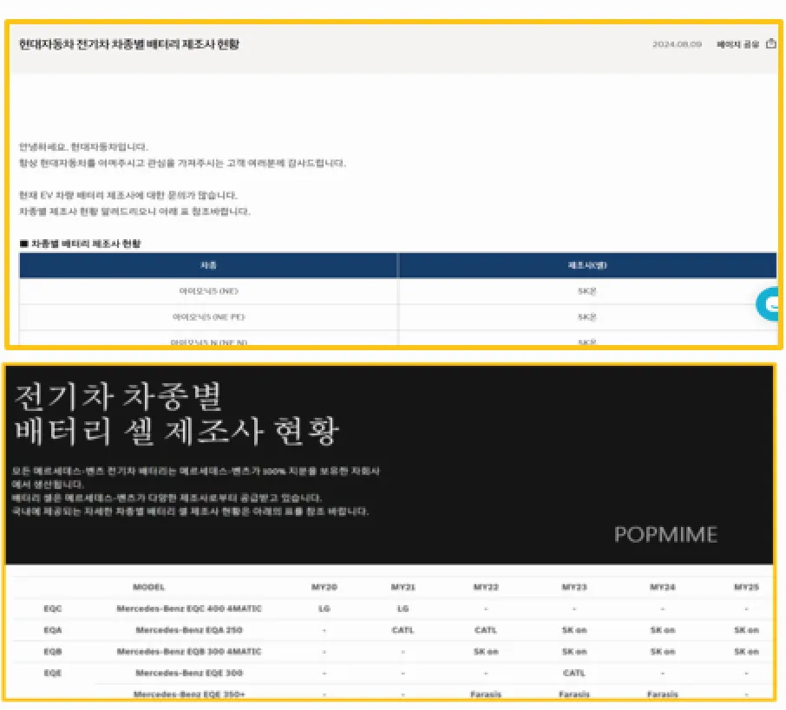Click SK온 in the 아이오닉5 (NE PE) row
The image size is (786, 710).
click(587, 316)
